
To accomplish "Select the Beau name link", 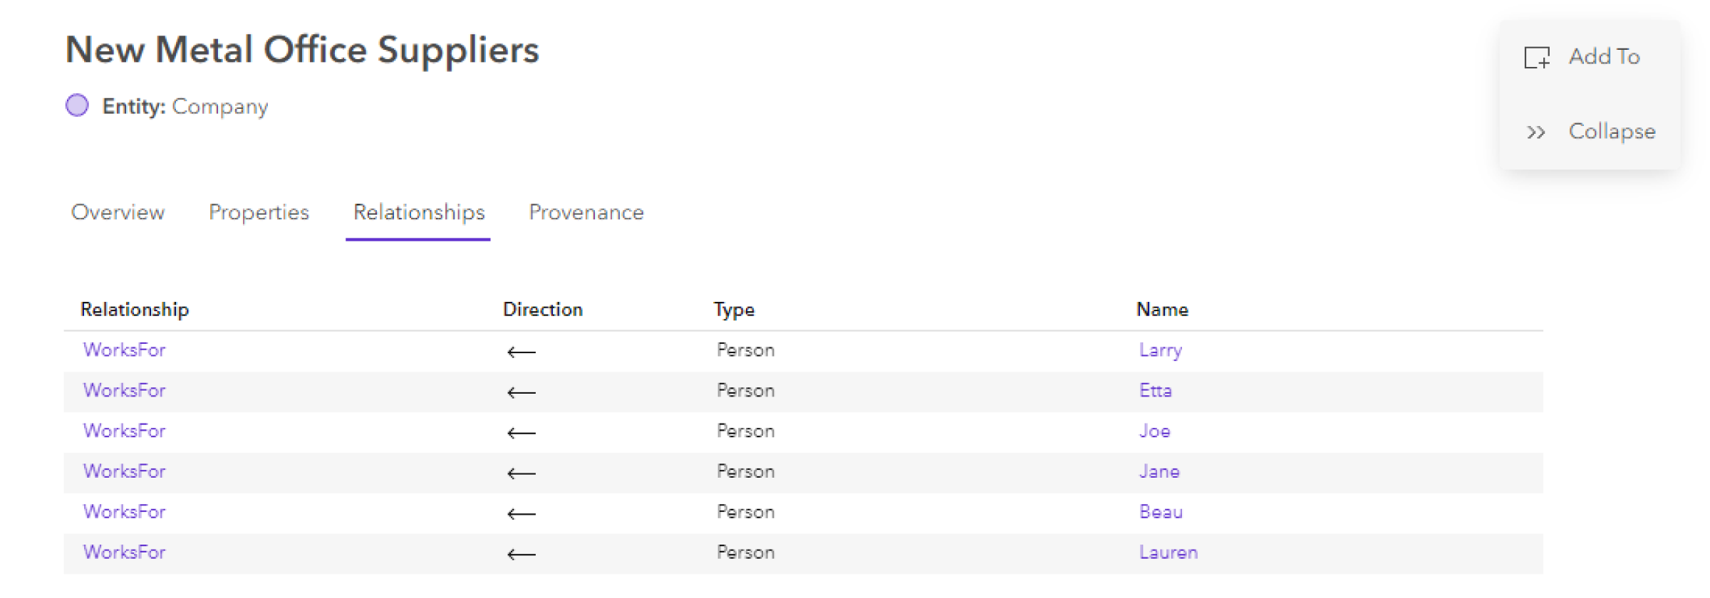I will point(1161,513).
